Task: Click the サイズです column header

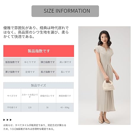Action: [12, 96]
